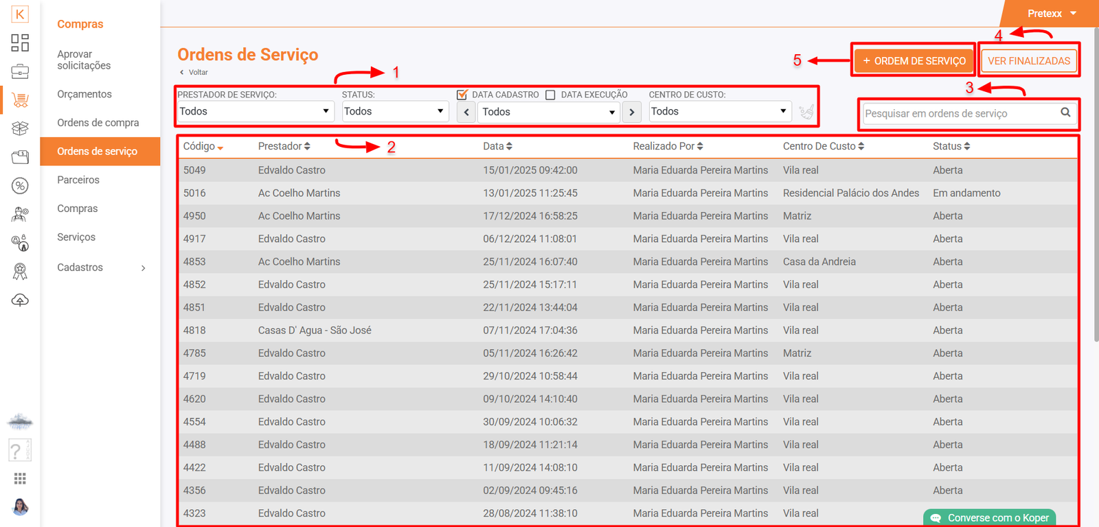1099x527 pixels.
Task: Select the shopping cart Compras icon
Action: (20, 100)
